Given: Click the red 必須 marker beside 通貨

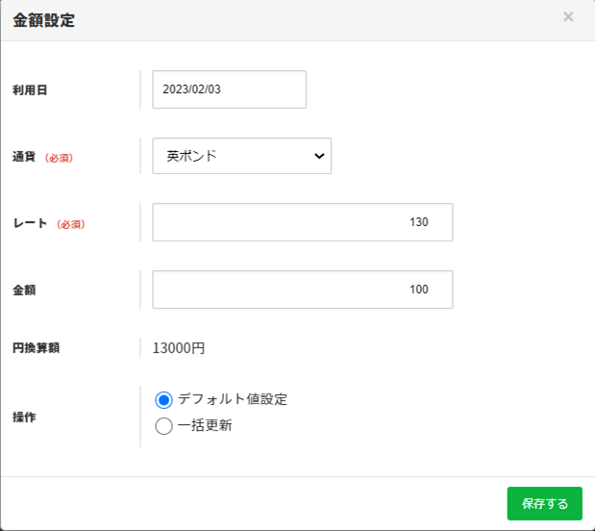Looking at the screenshot, I should click(59, 158).
